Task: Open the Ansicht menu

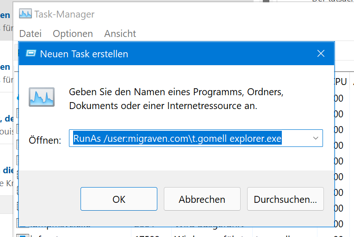Action: click(120, 34)
